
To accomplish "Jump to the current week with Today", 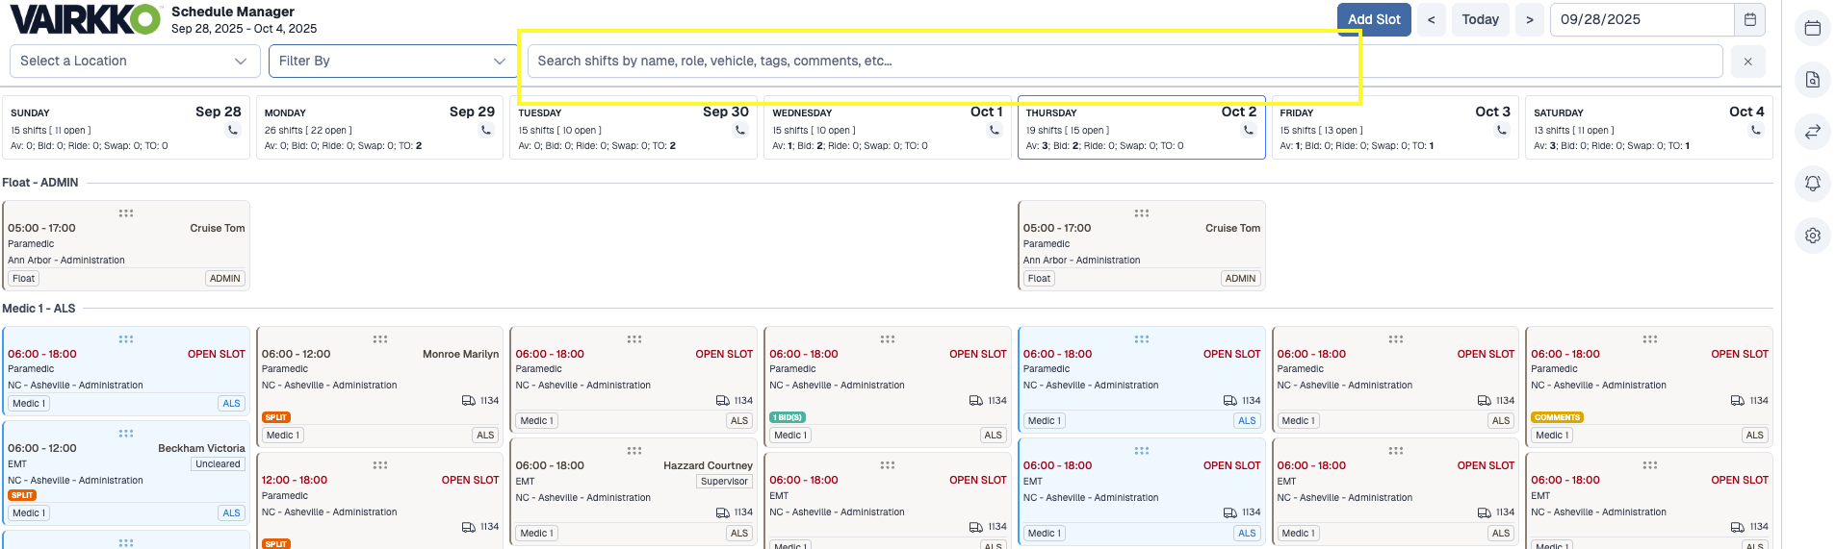I will pos(1480,19).
